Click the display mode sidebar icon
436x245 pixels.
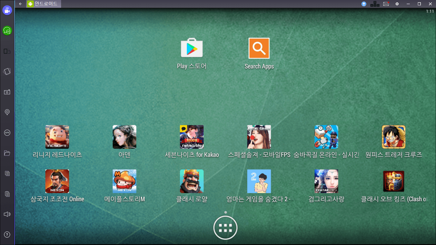(x=7, y=51)
